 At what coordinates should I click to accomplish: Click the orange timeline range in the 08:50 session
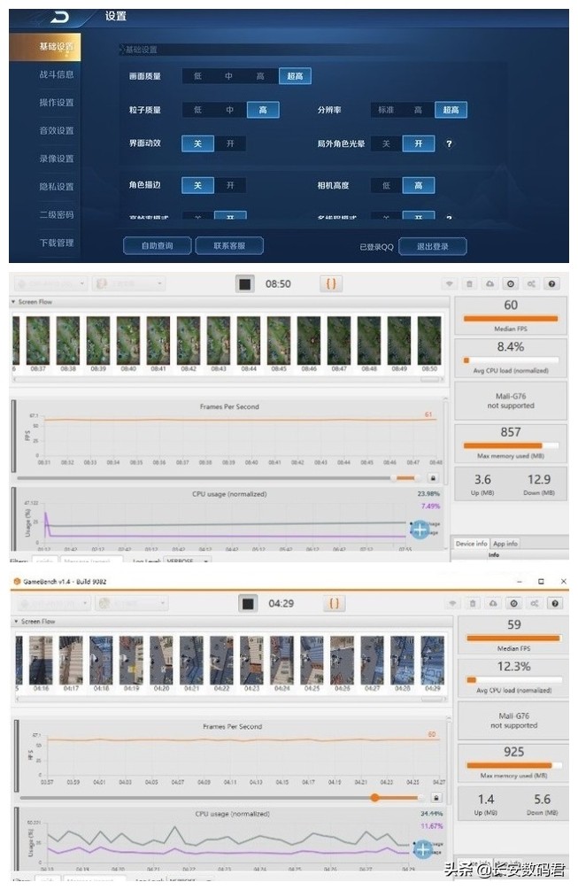coord(405,478)
